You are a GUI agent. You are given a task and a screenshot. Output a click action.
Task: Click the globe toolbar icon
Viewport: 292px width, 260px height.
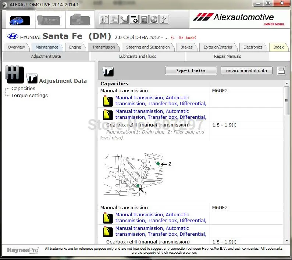click(154, 19)
